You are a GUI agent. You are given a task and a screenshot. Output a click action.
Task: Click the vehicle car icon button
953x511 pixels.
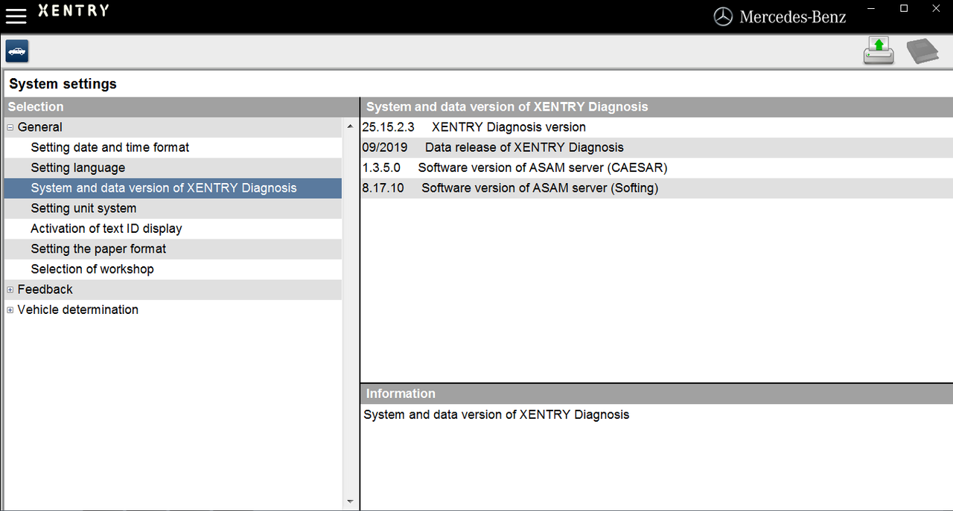pyautogui.click(x=17, y=51)
